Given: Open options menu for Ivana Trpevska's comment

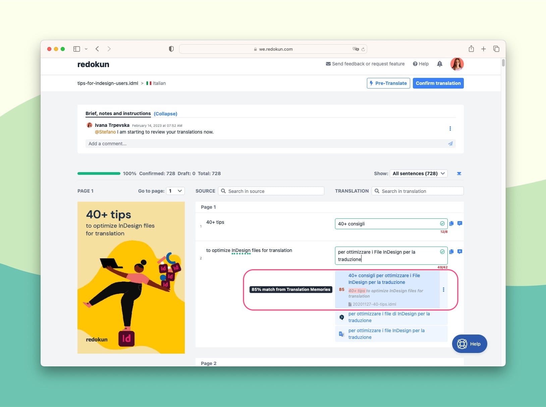Looking at the screenshot, I should click(450, 129).
